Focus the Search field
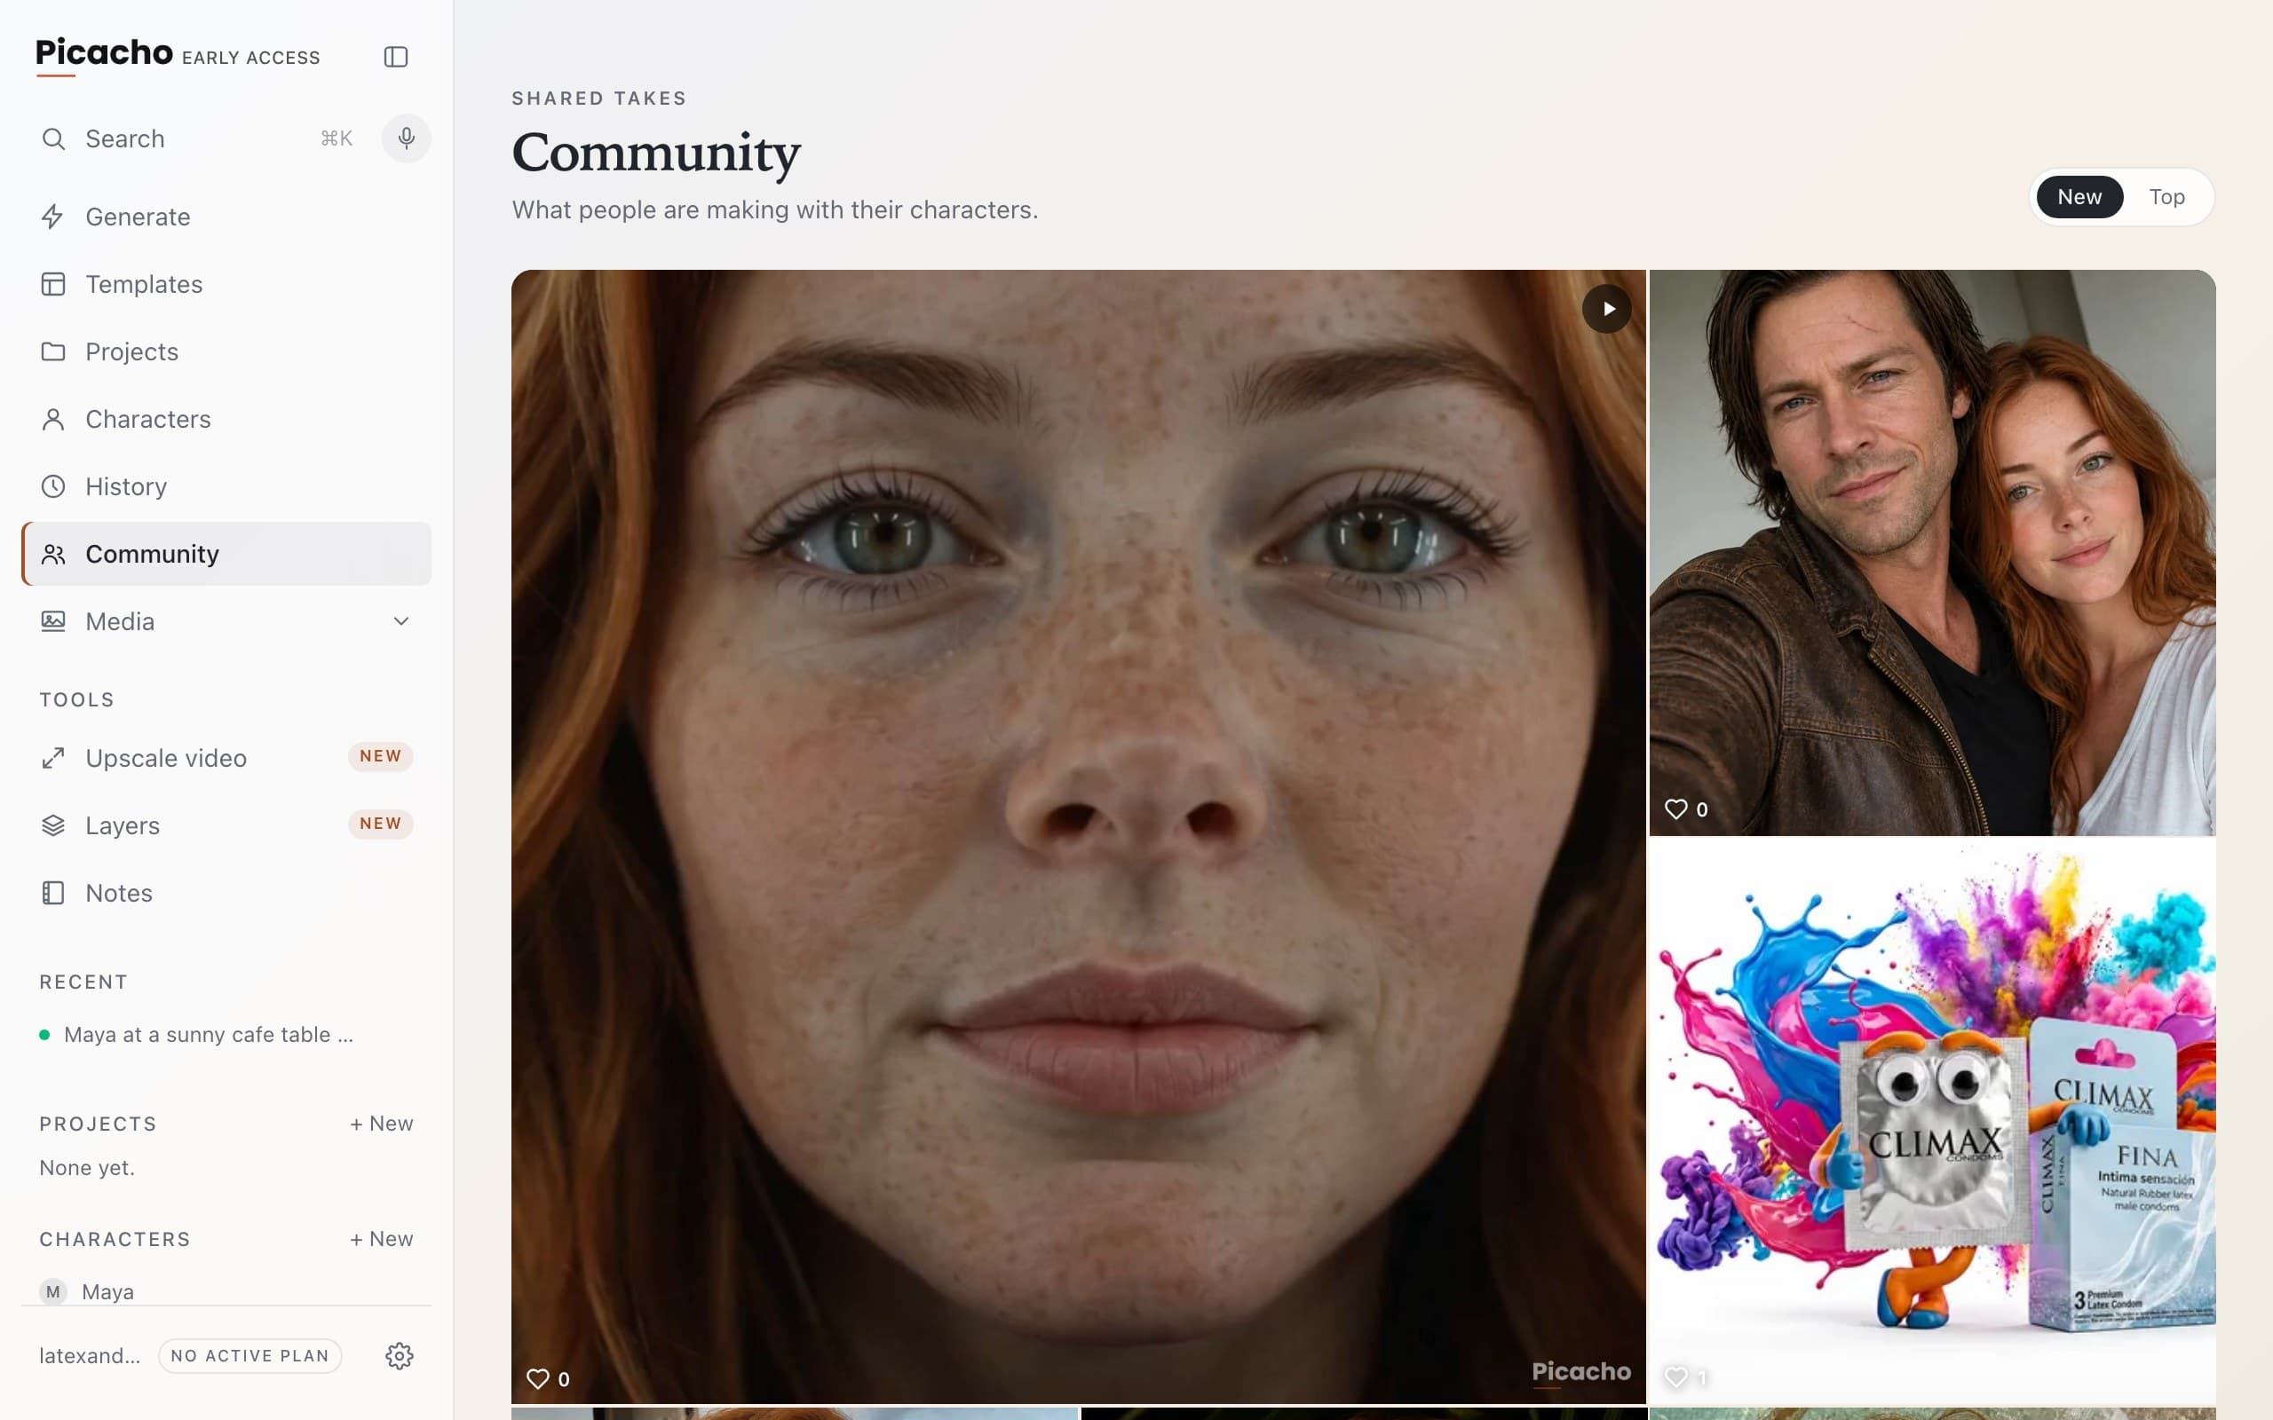 point(197,139)
